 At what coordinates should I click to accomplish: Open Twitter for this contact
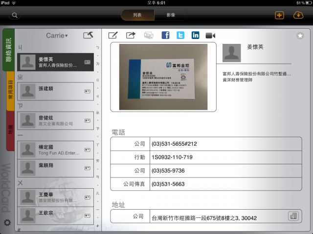[180, 36]
